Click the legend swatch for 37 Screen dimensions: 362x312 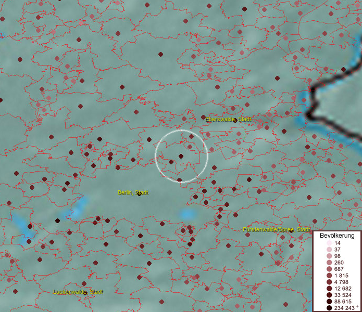[329, 250]
